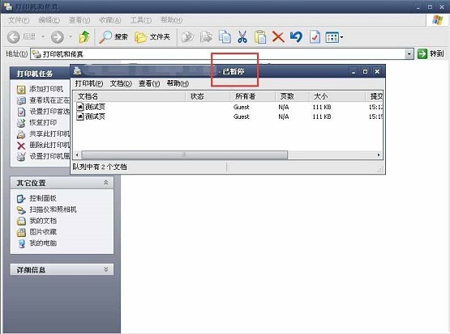Image resolution: width=450 pixels, height=334 pixels.
Task: Open the 编辑(E) menu
Action: [49, 20]
